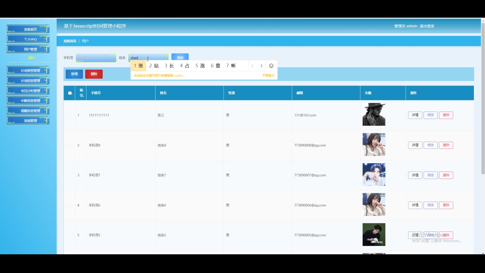485x273 pixels.
Task: Click 退出登录 in the header
Action: pyautogui.click(x=427, y=26)
